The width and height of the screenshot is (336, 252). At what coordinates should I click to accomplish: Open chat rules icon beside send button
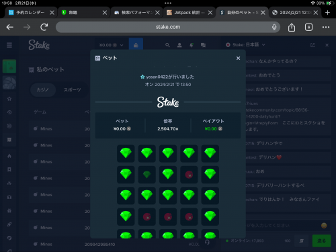point(302,241)
